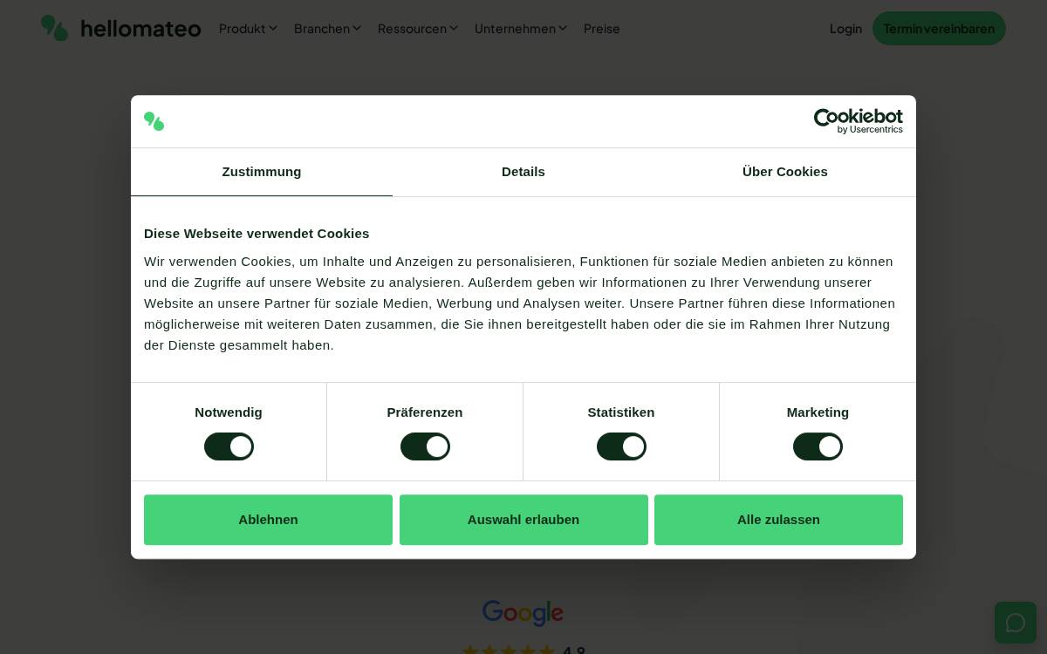Image resolution: width=1047 pixels, height=654 pixels.
Task: Click the Präferenzen label text
Action: click(425, 412)
